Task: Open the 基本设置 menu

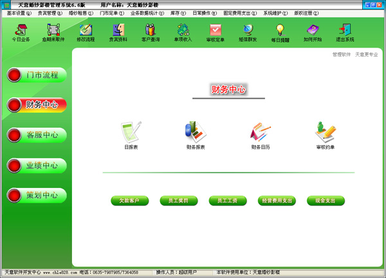Action: [x=19, y=13]
